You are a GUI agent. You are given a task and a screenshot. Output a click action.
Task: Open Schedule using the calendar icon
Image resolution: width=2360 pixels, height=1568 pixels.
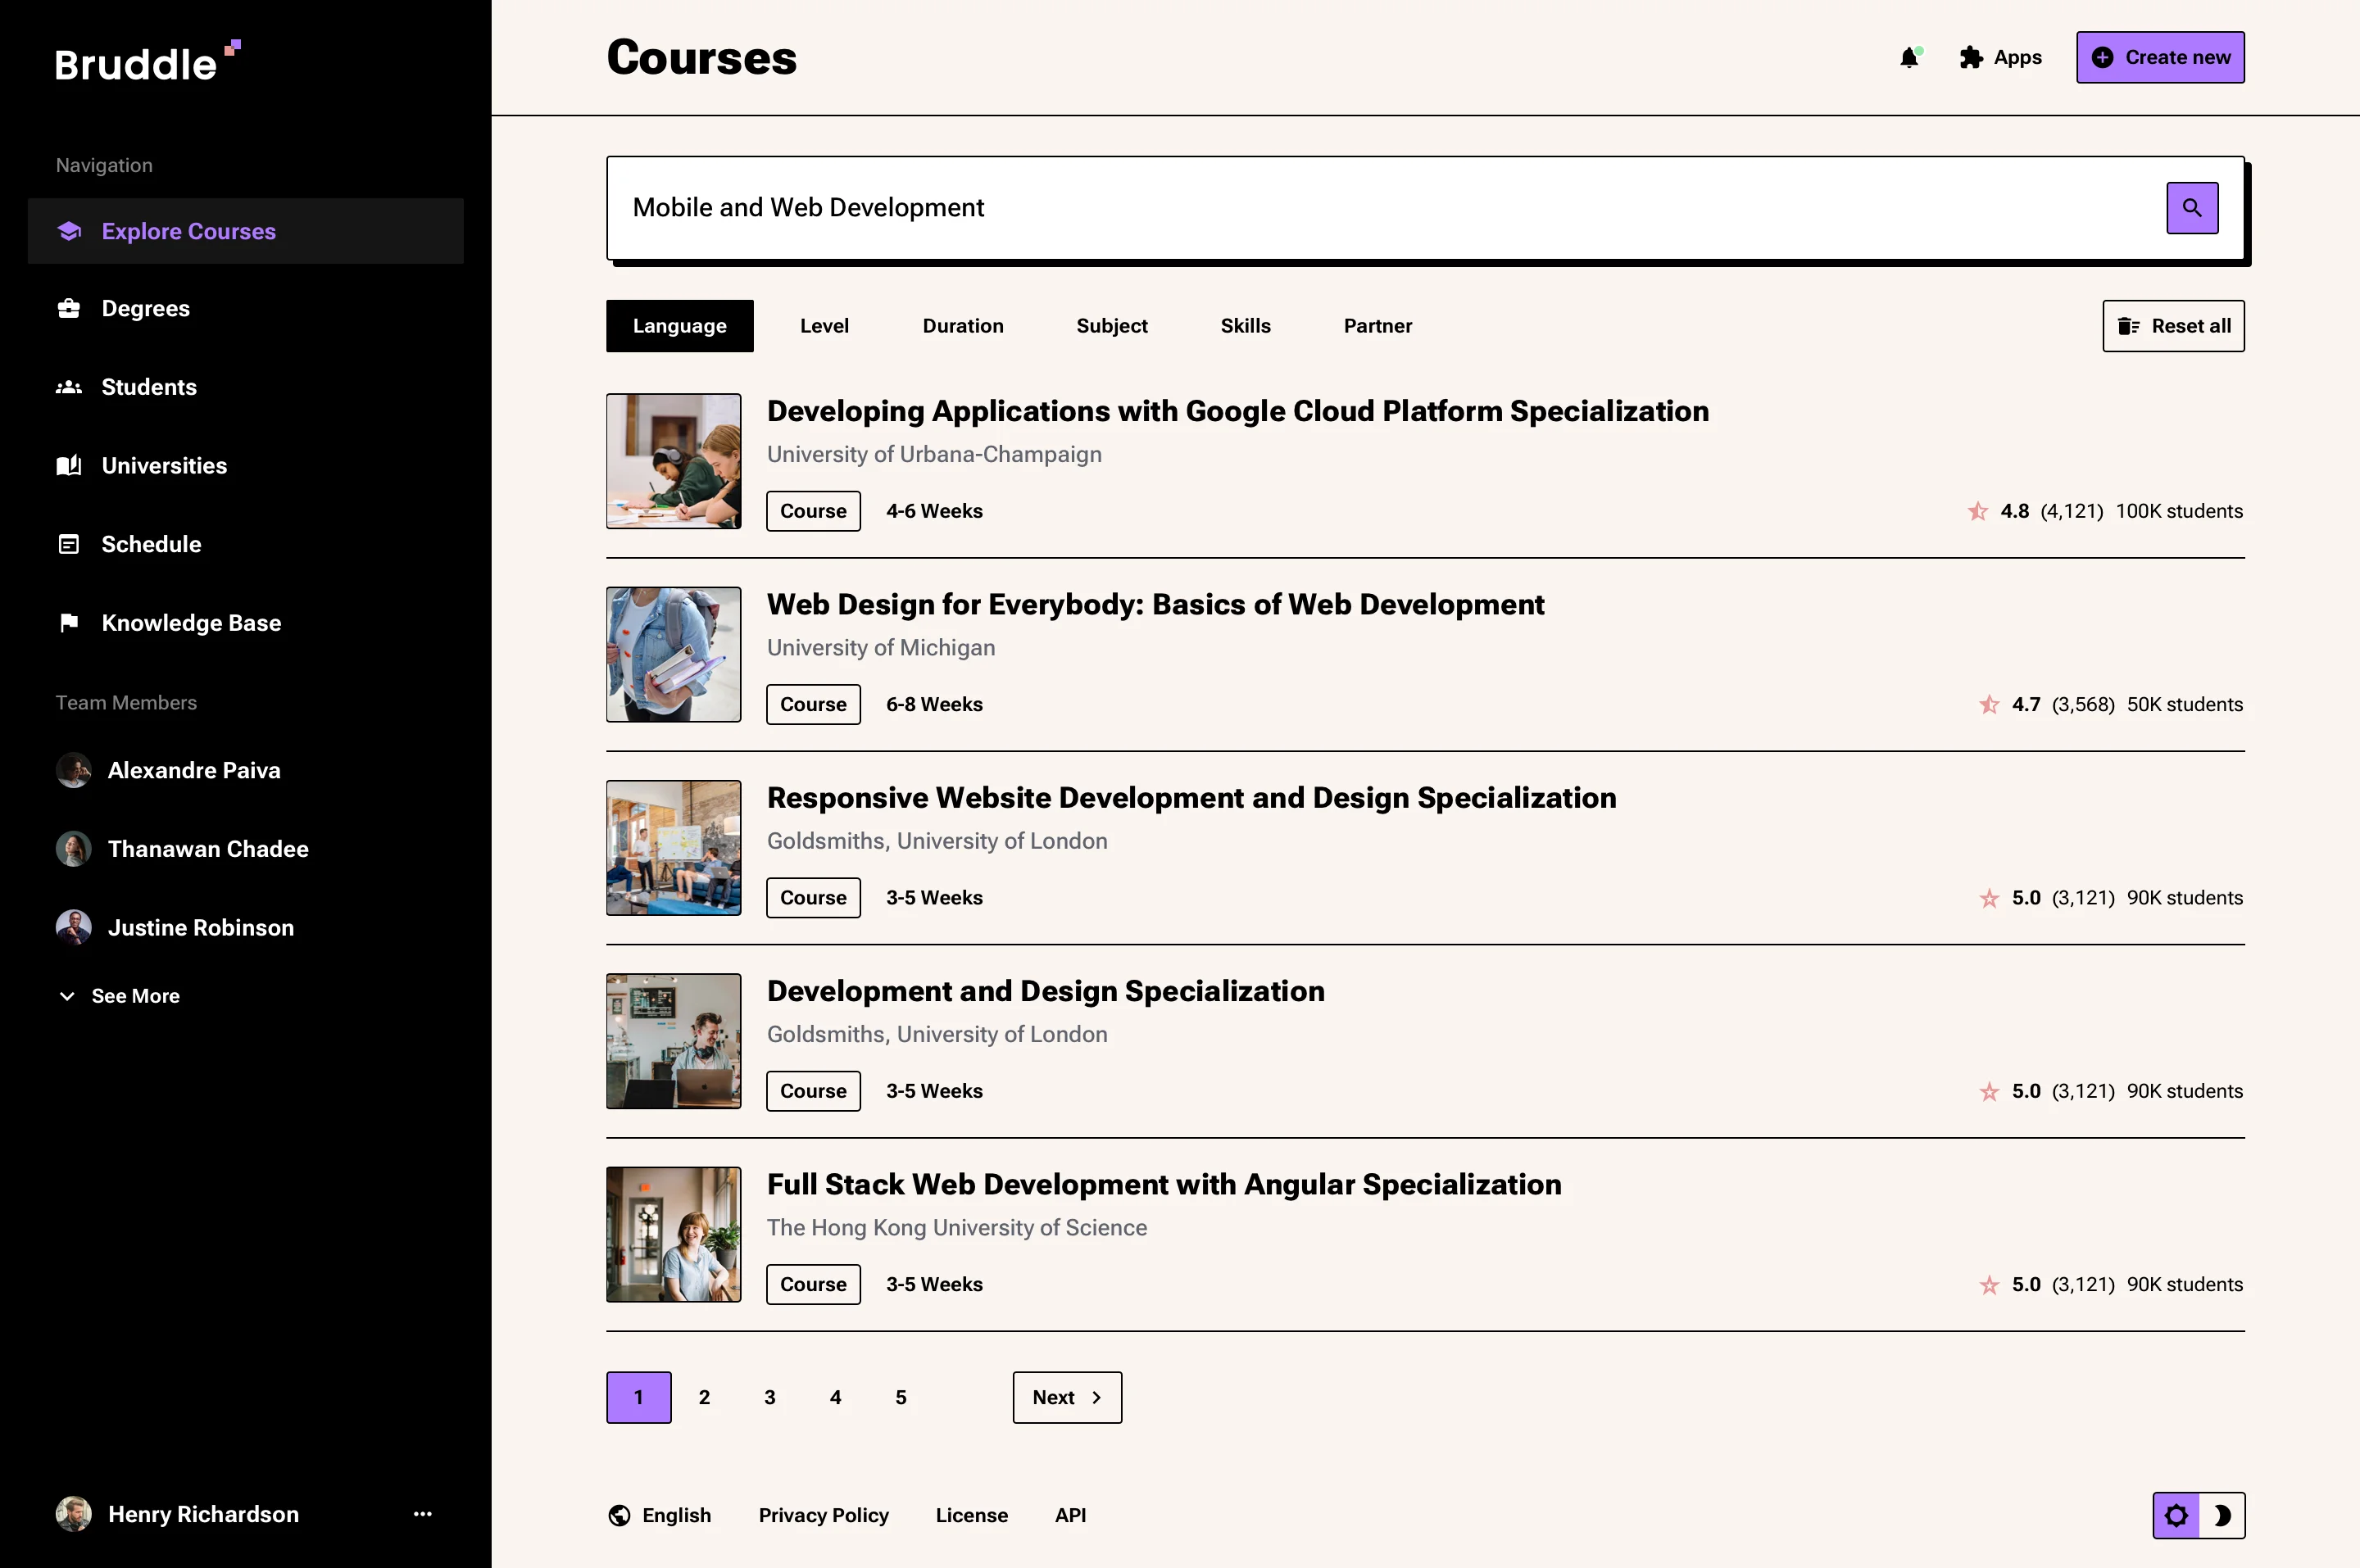[68, 544]
